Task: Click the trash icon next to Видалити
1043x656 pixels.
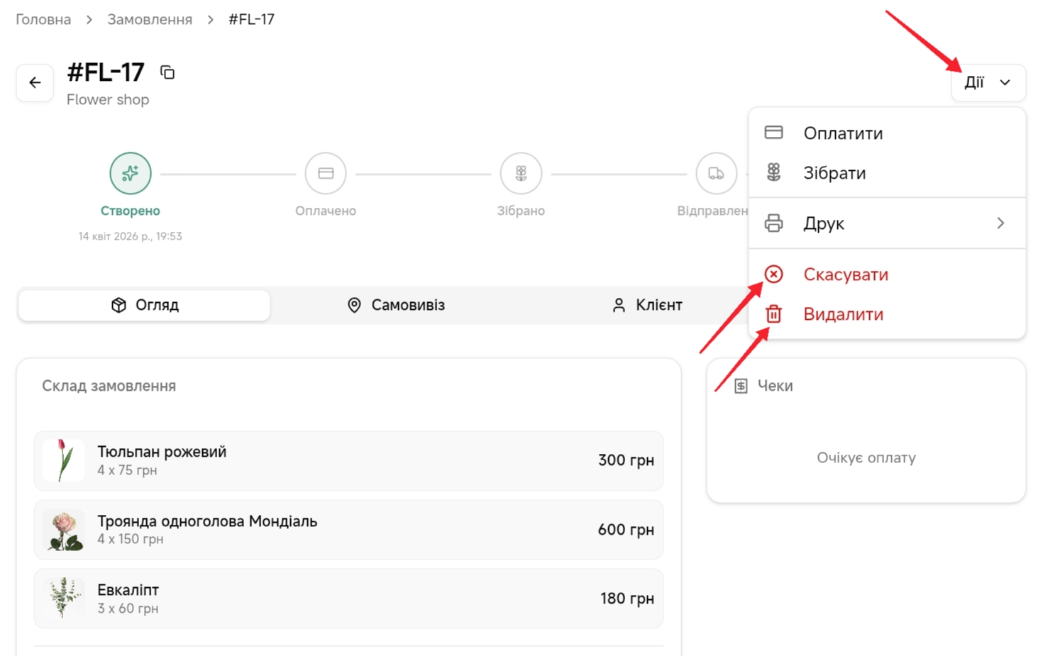Action: pyautogui.click(x=773, y=314)
